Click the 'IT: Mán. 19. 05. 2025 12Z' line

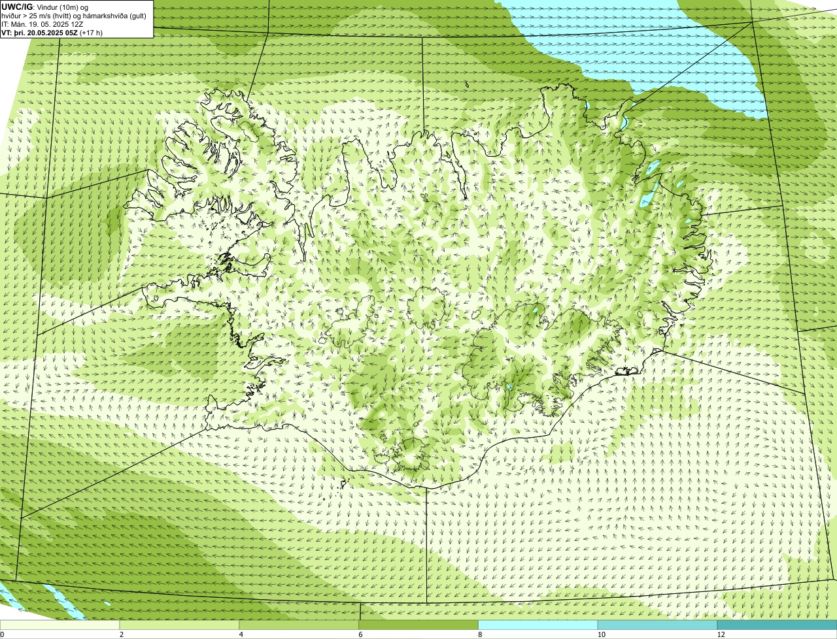pos(43,24)
